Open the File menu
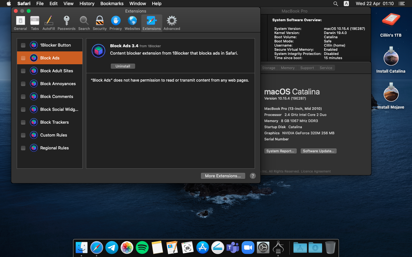Screen dimensions: 412x257 click(40, 4)
